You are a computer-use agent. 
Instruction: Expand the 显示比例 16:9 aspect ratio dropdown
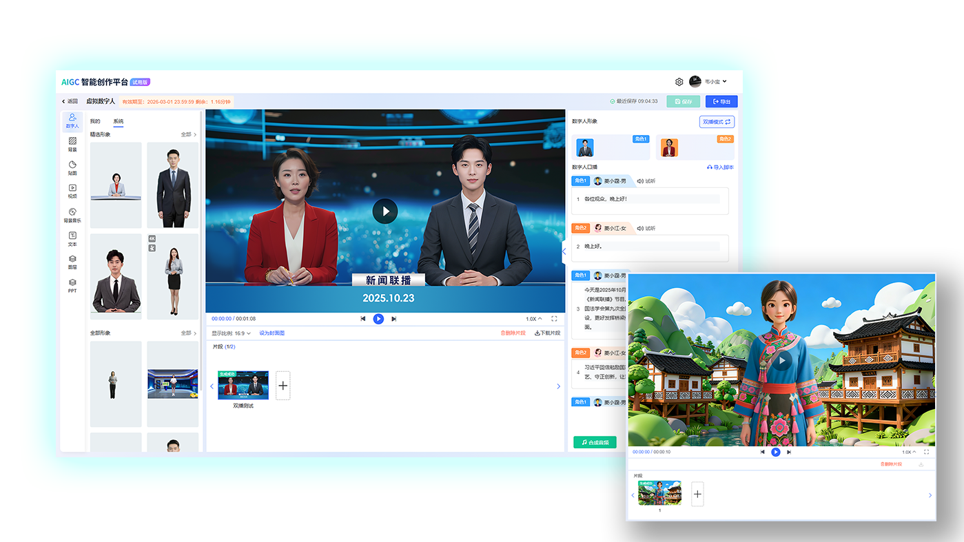pos(232,333)
